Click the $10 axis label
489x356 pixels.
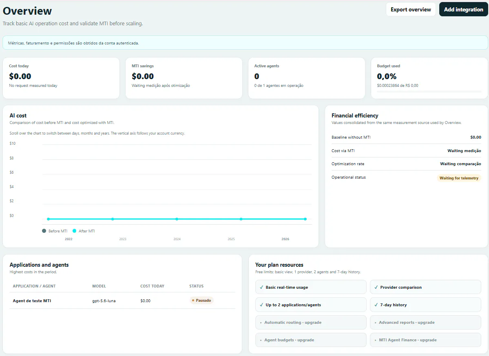pyautogui.click(x=13, y=144)
